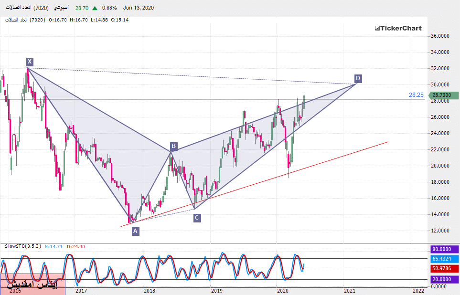The image size is (460, 295).
Task: Click the 2019 year label on time axis
Action: [216, 290]
